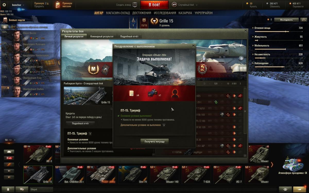Open the chat channels icon in the bottom bar
The image size is (309, 193).
pyautogui.click(x=22, y=189)
